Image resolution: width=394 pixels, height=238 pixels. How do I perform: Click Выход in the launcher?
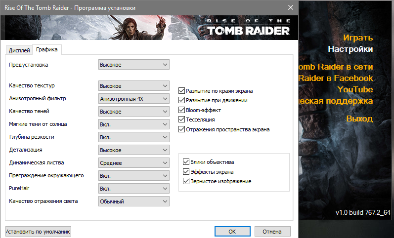(359, 118)
